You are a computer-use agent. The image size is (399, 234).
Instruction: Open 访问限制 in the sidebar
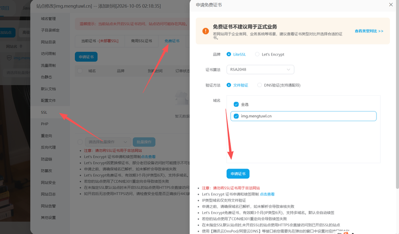coord(48,54)
